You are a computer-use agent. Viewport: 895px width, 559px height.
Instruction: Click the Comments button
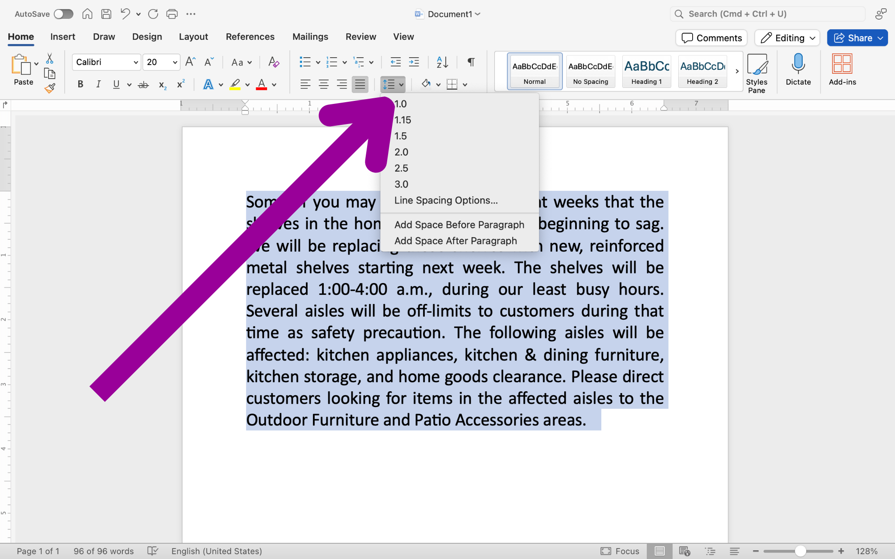(711, 38)
